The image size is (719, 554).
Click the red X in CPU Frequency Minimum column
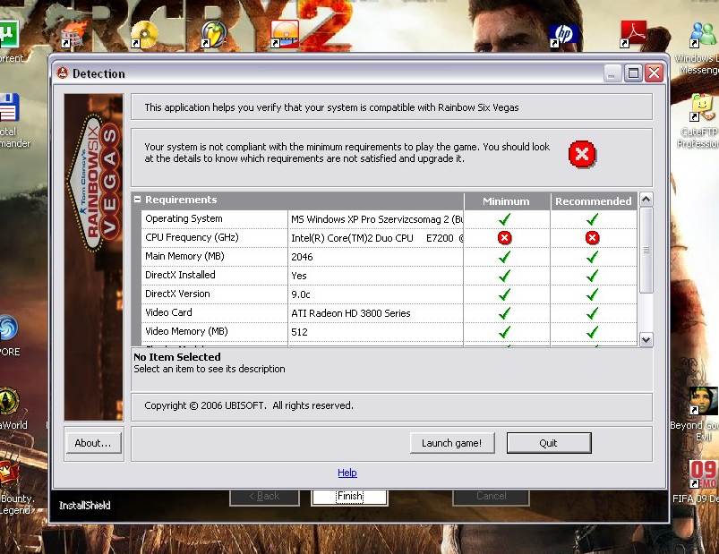[x=505, y=238]
